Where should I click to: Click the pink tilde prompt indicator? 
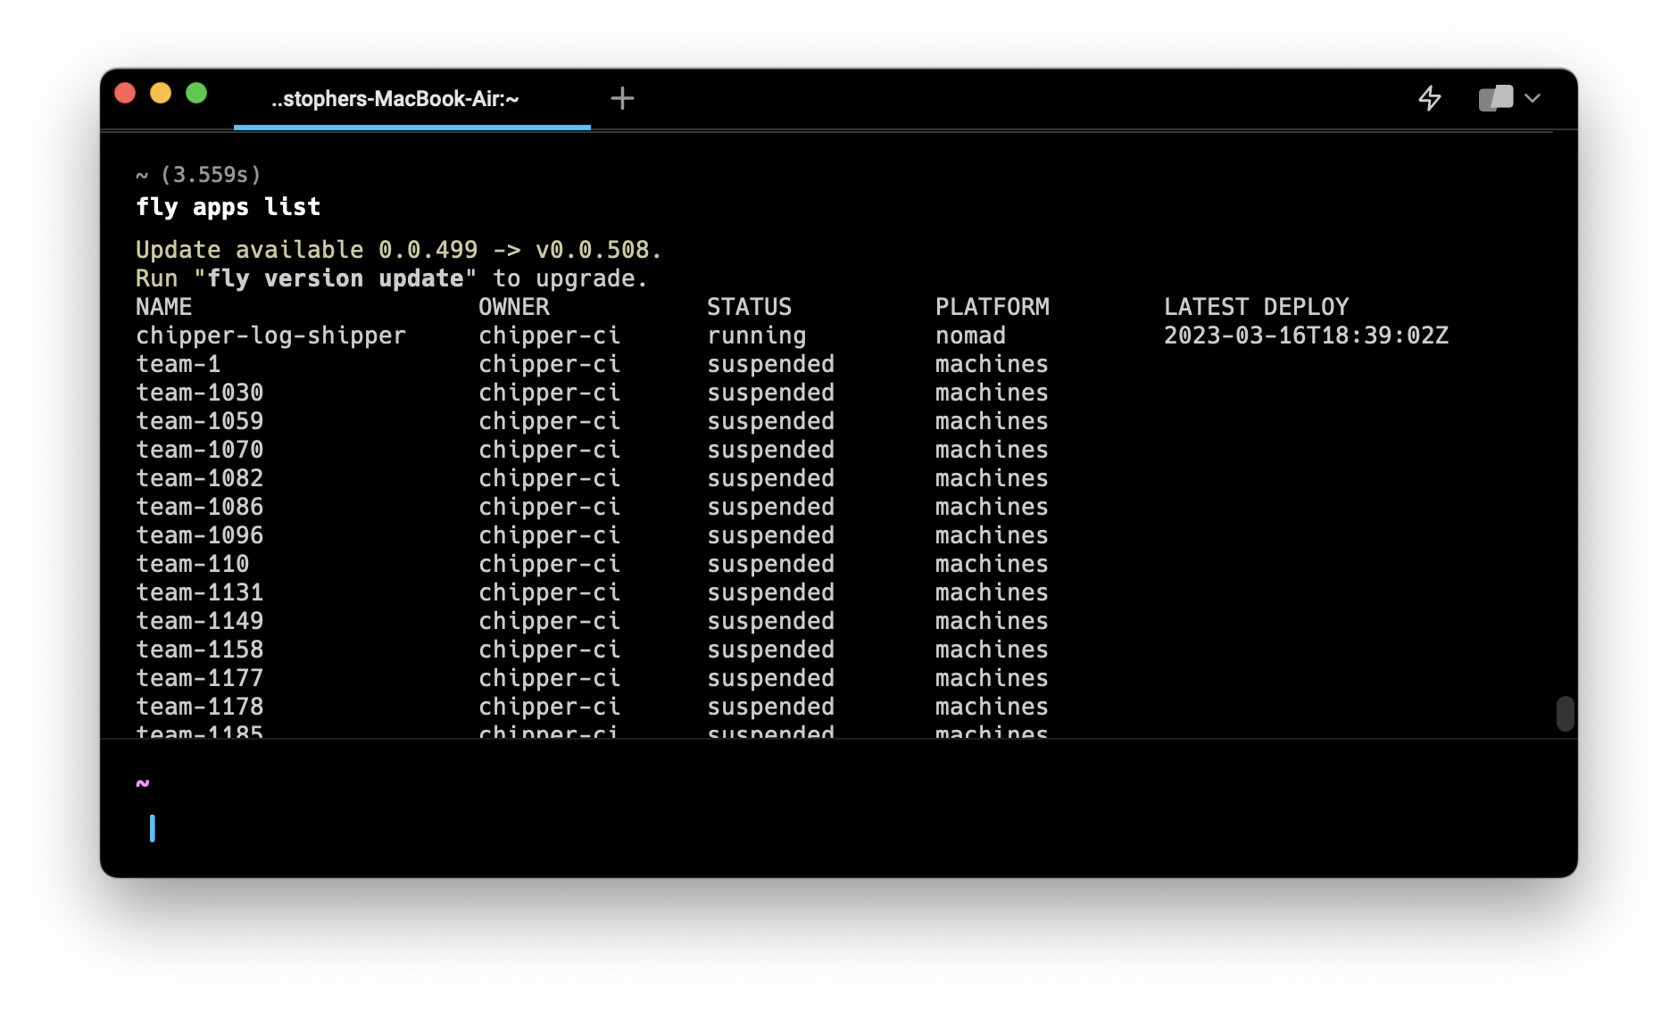(x=143, y=783)
